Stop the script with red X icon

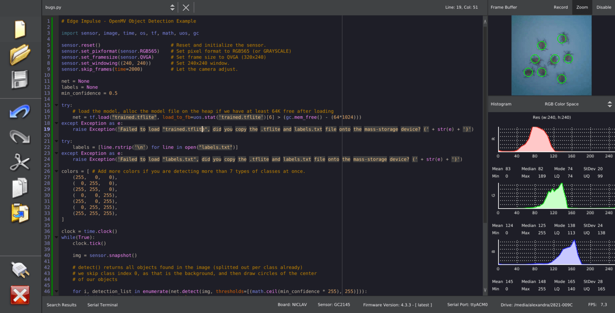point(20,296)
